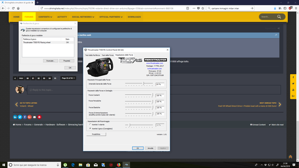Share on Pinterest round icon
The height and width of the screenshot is (168, 299).
[x=39, y=117]
